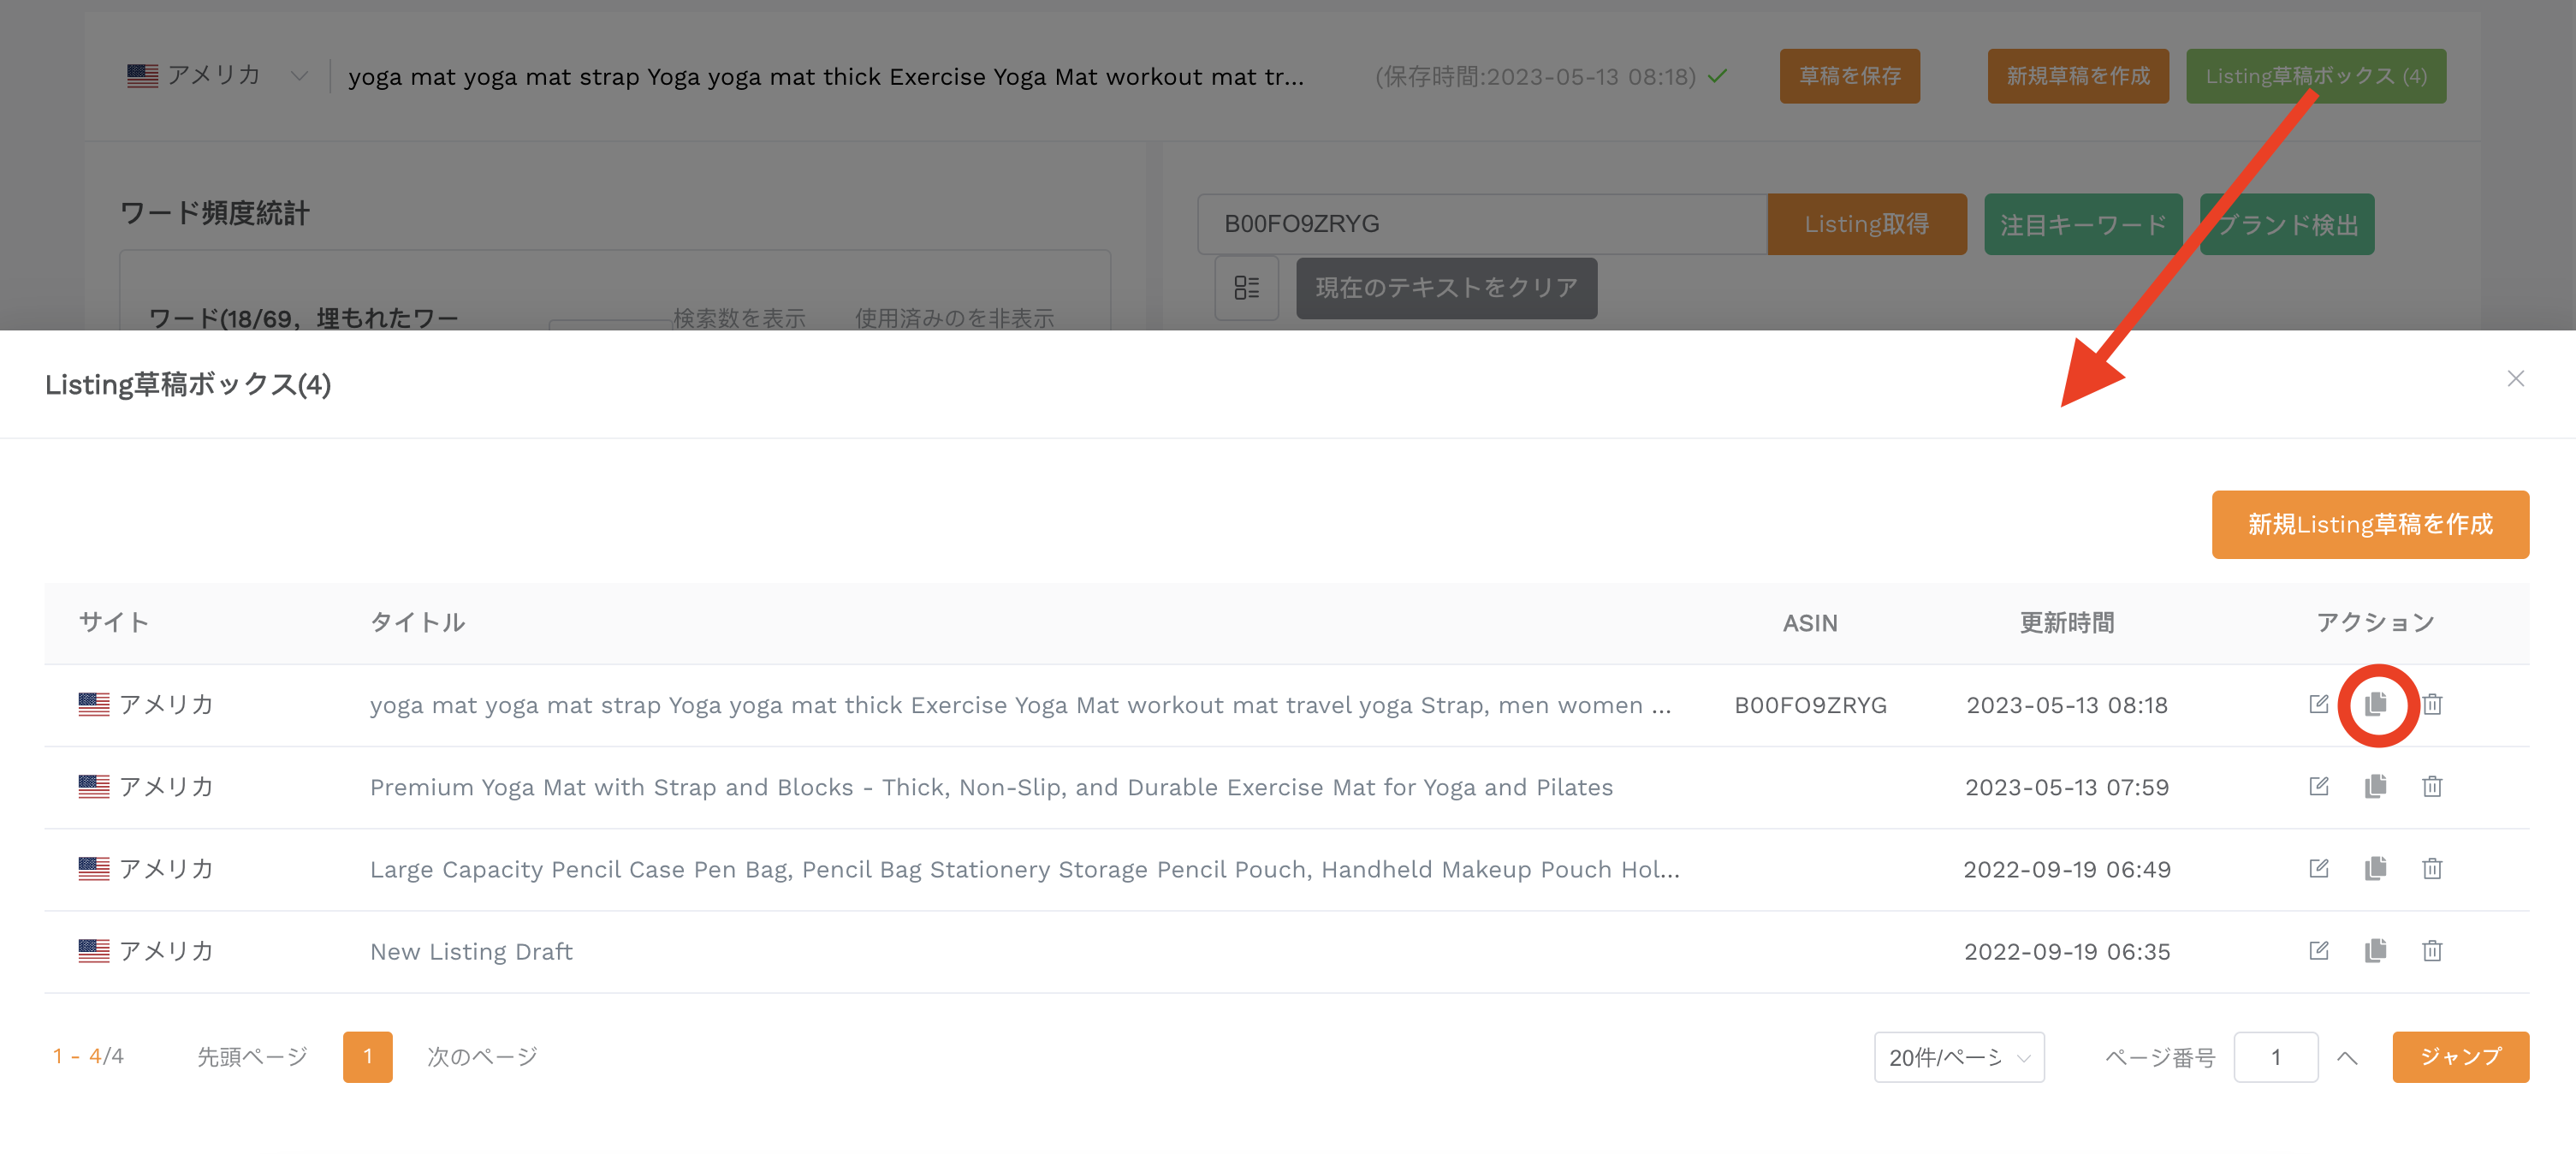The height and width of the screenshot is (1154, 2576).
Task: Click the Premium Yoga Mat with Strap title
Action: tap(991, 786)
